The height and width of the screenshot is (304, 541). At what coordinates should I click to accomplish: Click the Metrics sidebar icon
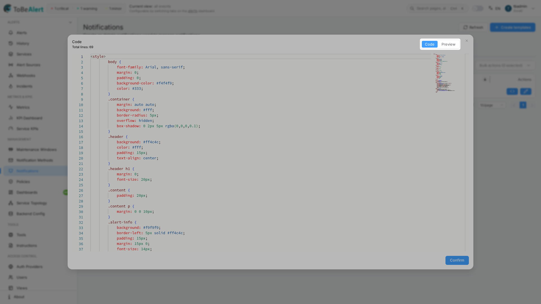pos(11,107)
